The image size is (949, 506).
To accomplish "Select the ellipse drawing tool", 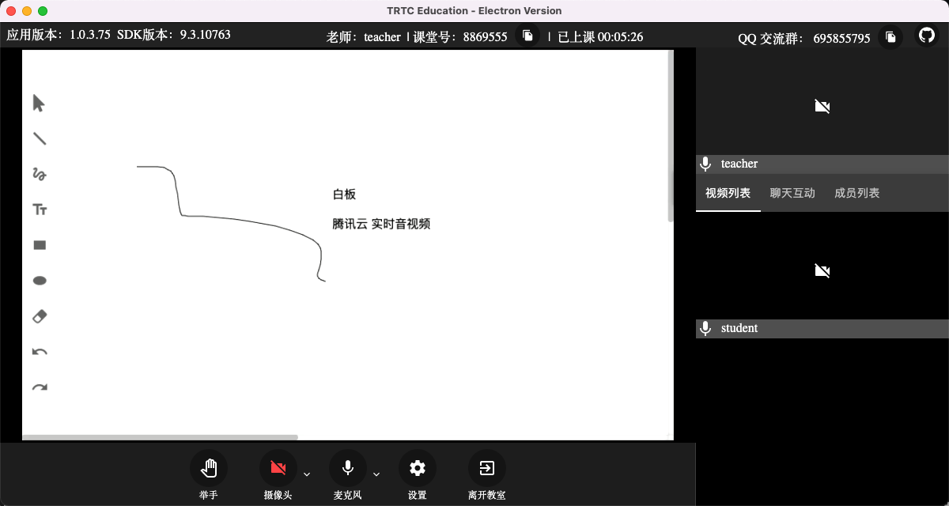I will click(x=40, y=280).
